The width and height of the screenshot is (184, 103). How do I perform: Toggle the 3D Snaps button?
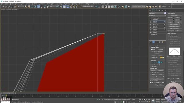coord(68,7)
